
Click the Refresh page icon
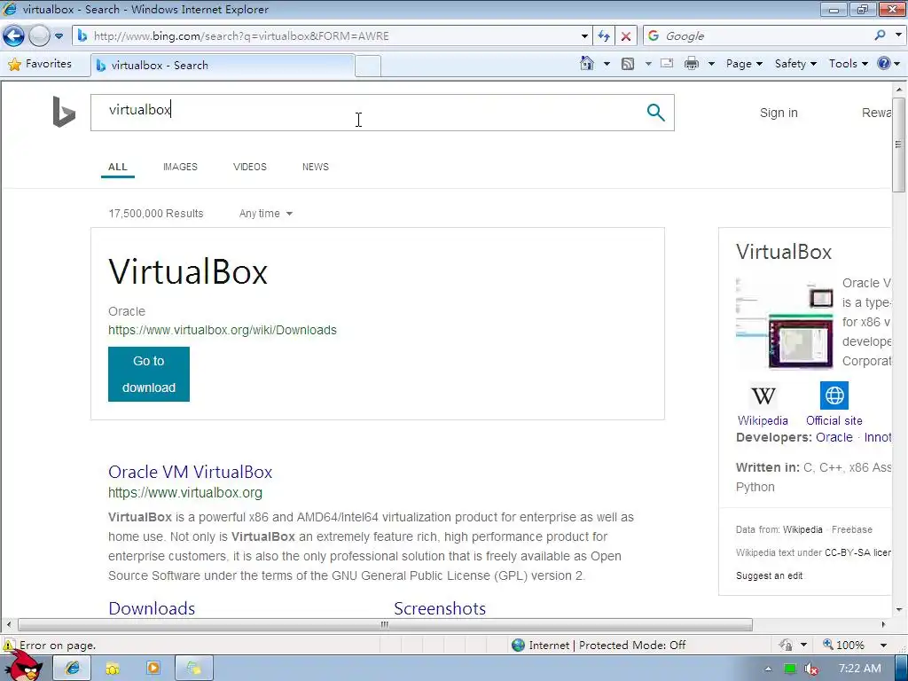click(x=604, y=35)
